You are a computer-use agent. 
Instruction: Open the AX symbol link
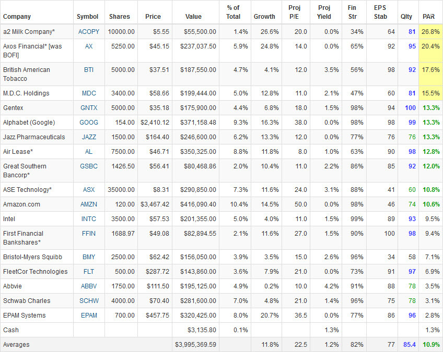(x=89, y=46)
